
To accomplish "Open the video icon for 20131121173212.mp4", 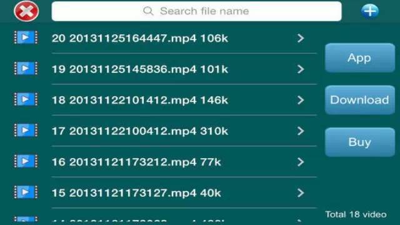I will [x=26, y=161].
